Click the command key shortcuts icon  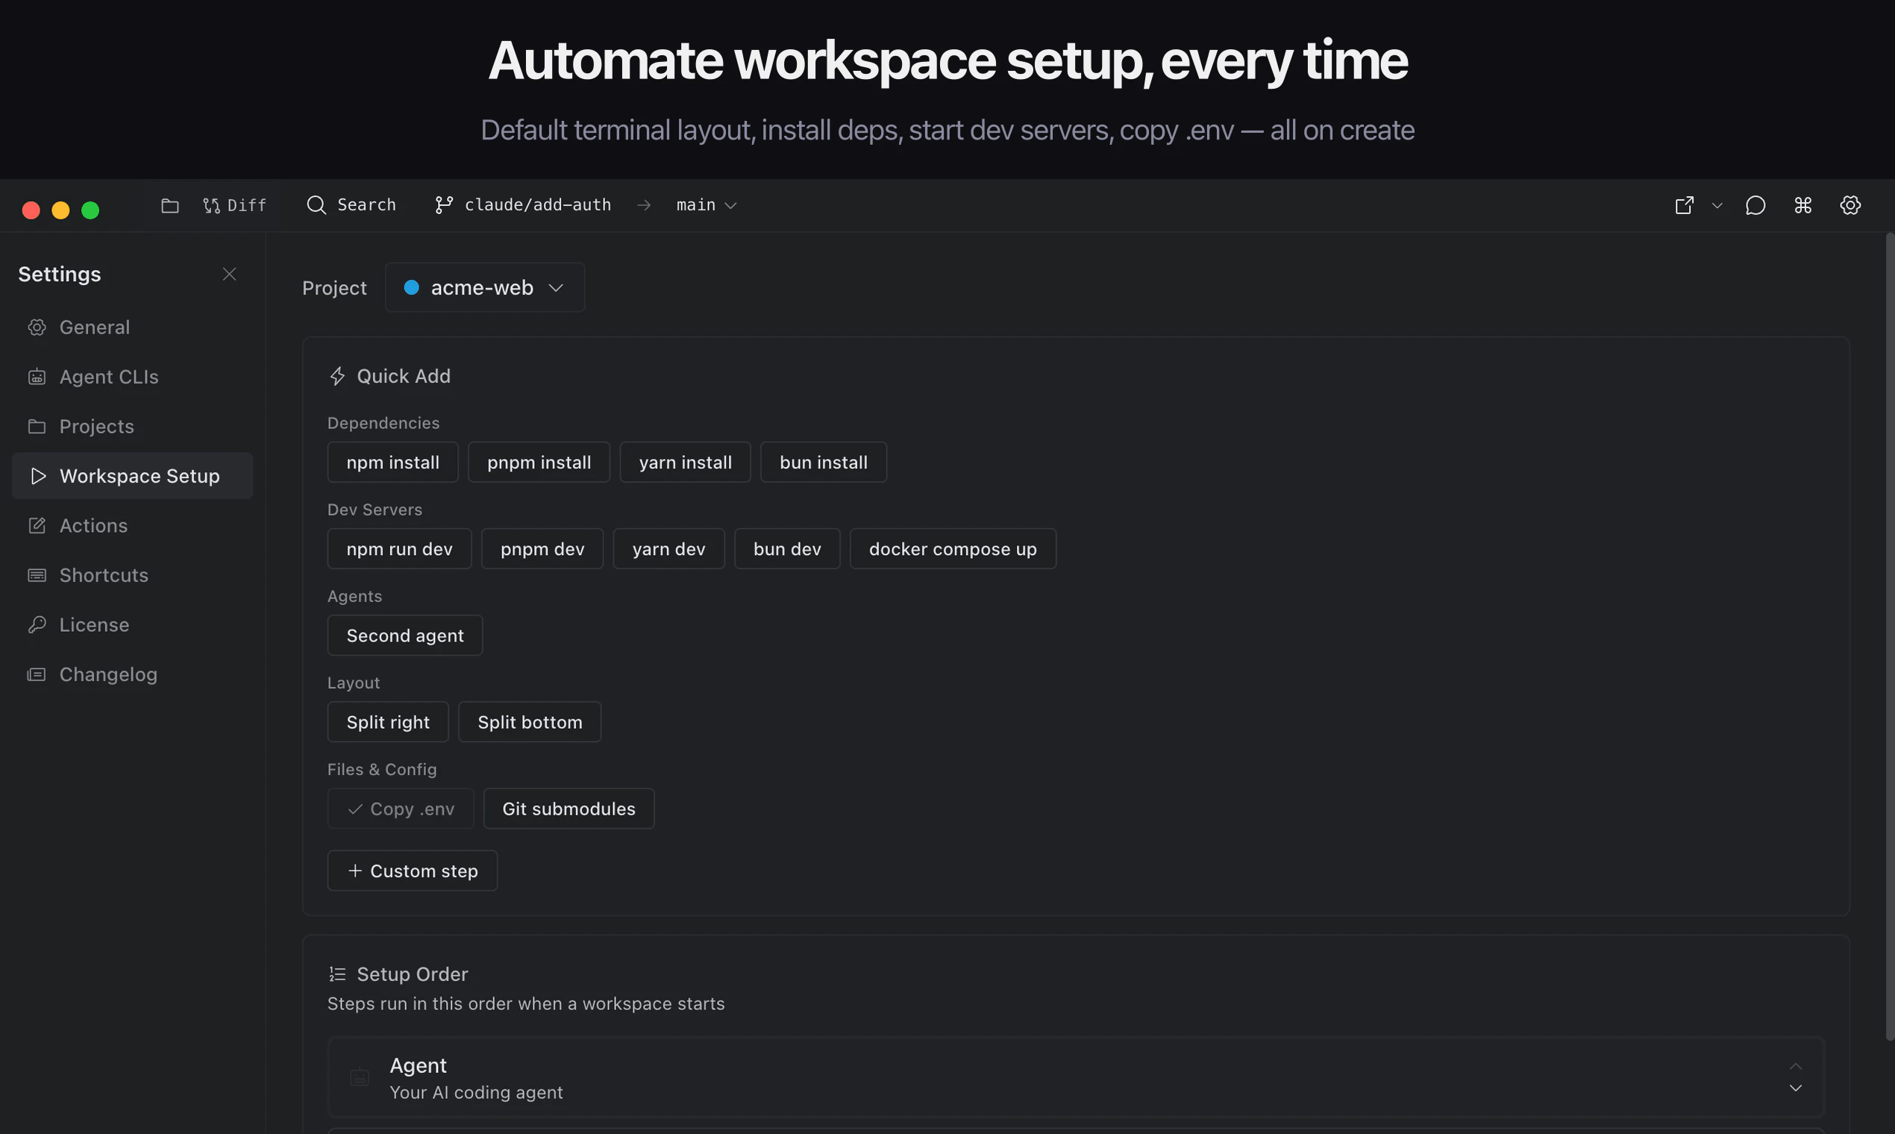pyautogui.click(x=1802, y=206)
